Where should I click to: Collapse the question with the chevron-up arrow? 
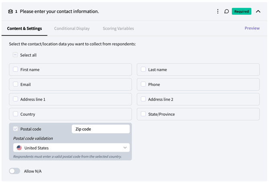click(x=258, y=12)
